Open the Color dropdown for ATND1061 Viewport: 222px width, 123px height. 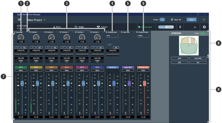pyautogui.click(x=204, y=33)
